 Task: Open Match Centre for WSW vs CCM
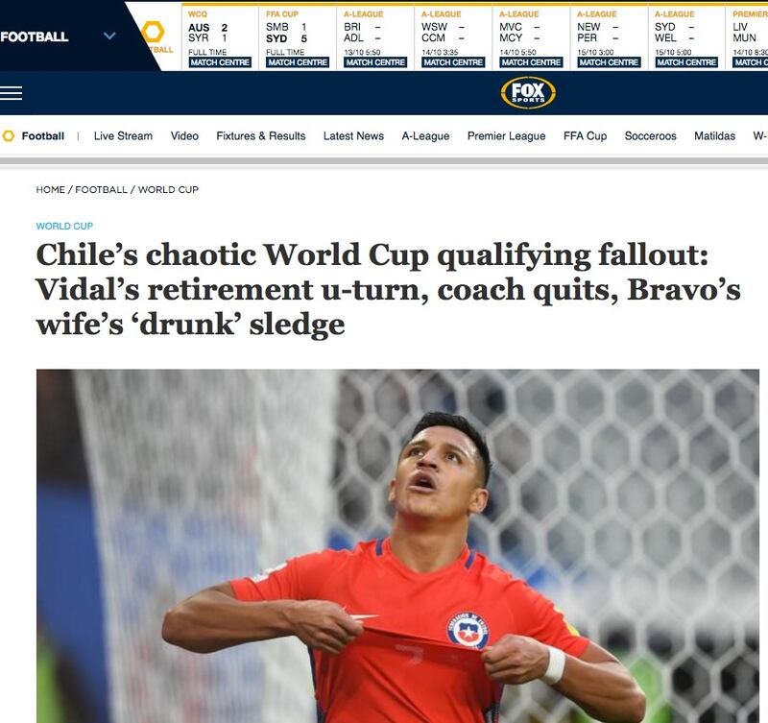[453, 62]
